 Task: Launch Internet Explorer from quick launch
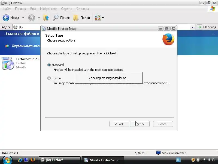[20, 160]
